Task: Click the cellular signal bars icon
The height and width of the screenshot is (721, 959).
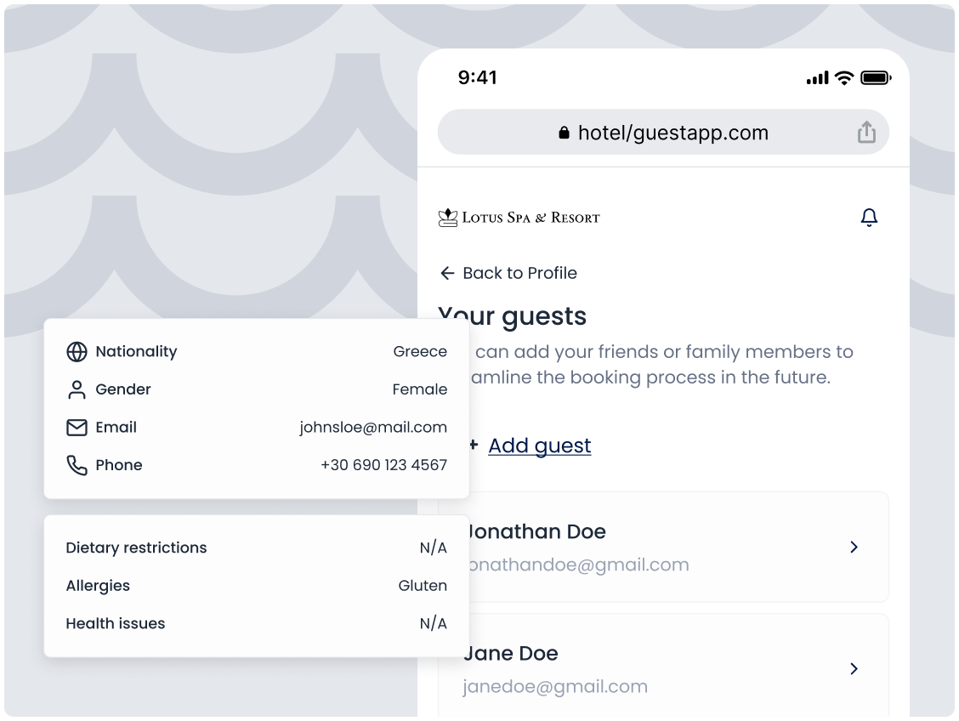Action: [818, 77]
